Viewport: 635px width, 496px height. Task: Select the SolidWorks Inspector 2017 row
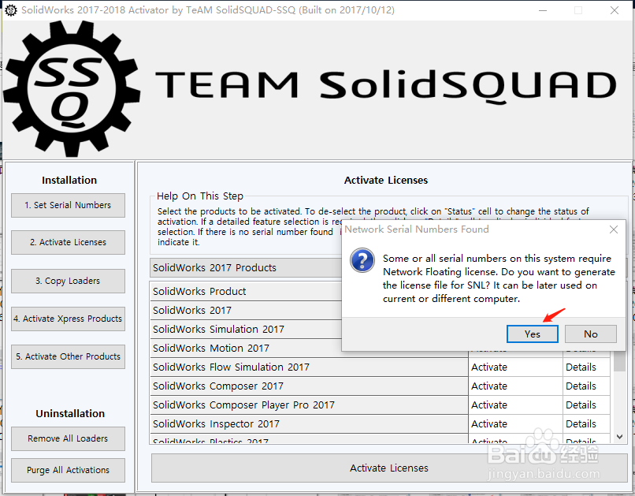pos(309,424)
